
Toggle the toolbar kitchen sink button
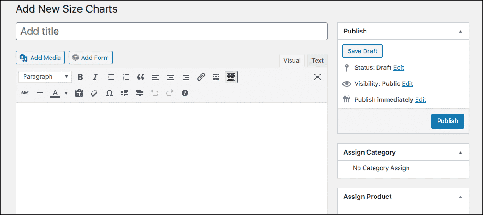[x=231, y=77]
